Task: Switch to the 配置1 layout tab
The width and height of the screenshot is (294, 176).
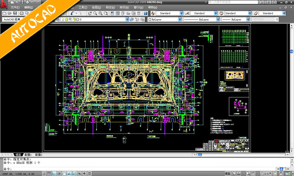Action: [x=28, y=155]
